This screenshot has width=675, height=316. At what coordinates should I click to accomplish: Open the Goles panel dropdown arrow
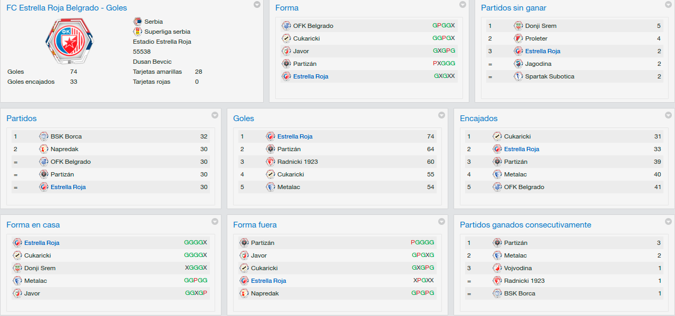pyautogui.click(x=441, y=115)
